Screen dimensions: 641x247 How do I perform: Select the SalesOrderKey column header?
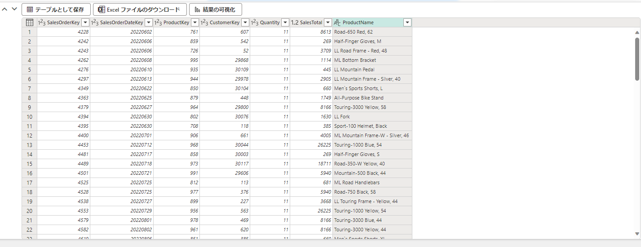click(x=63, y=22)
